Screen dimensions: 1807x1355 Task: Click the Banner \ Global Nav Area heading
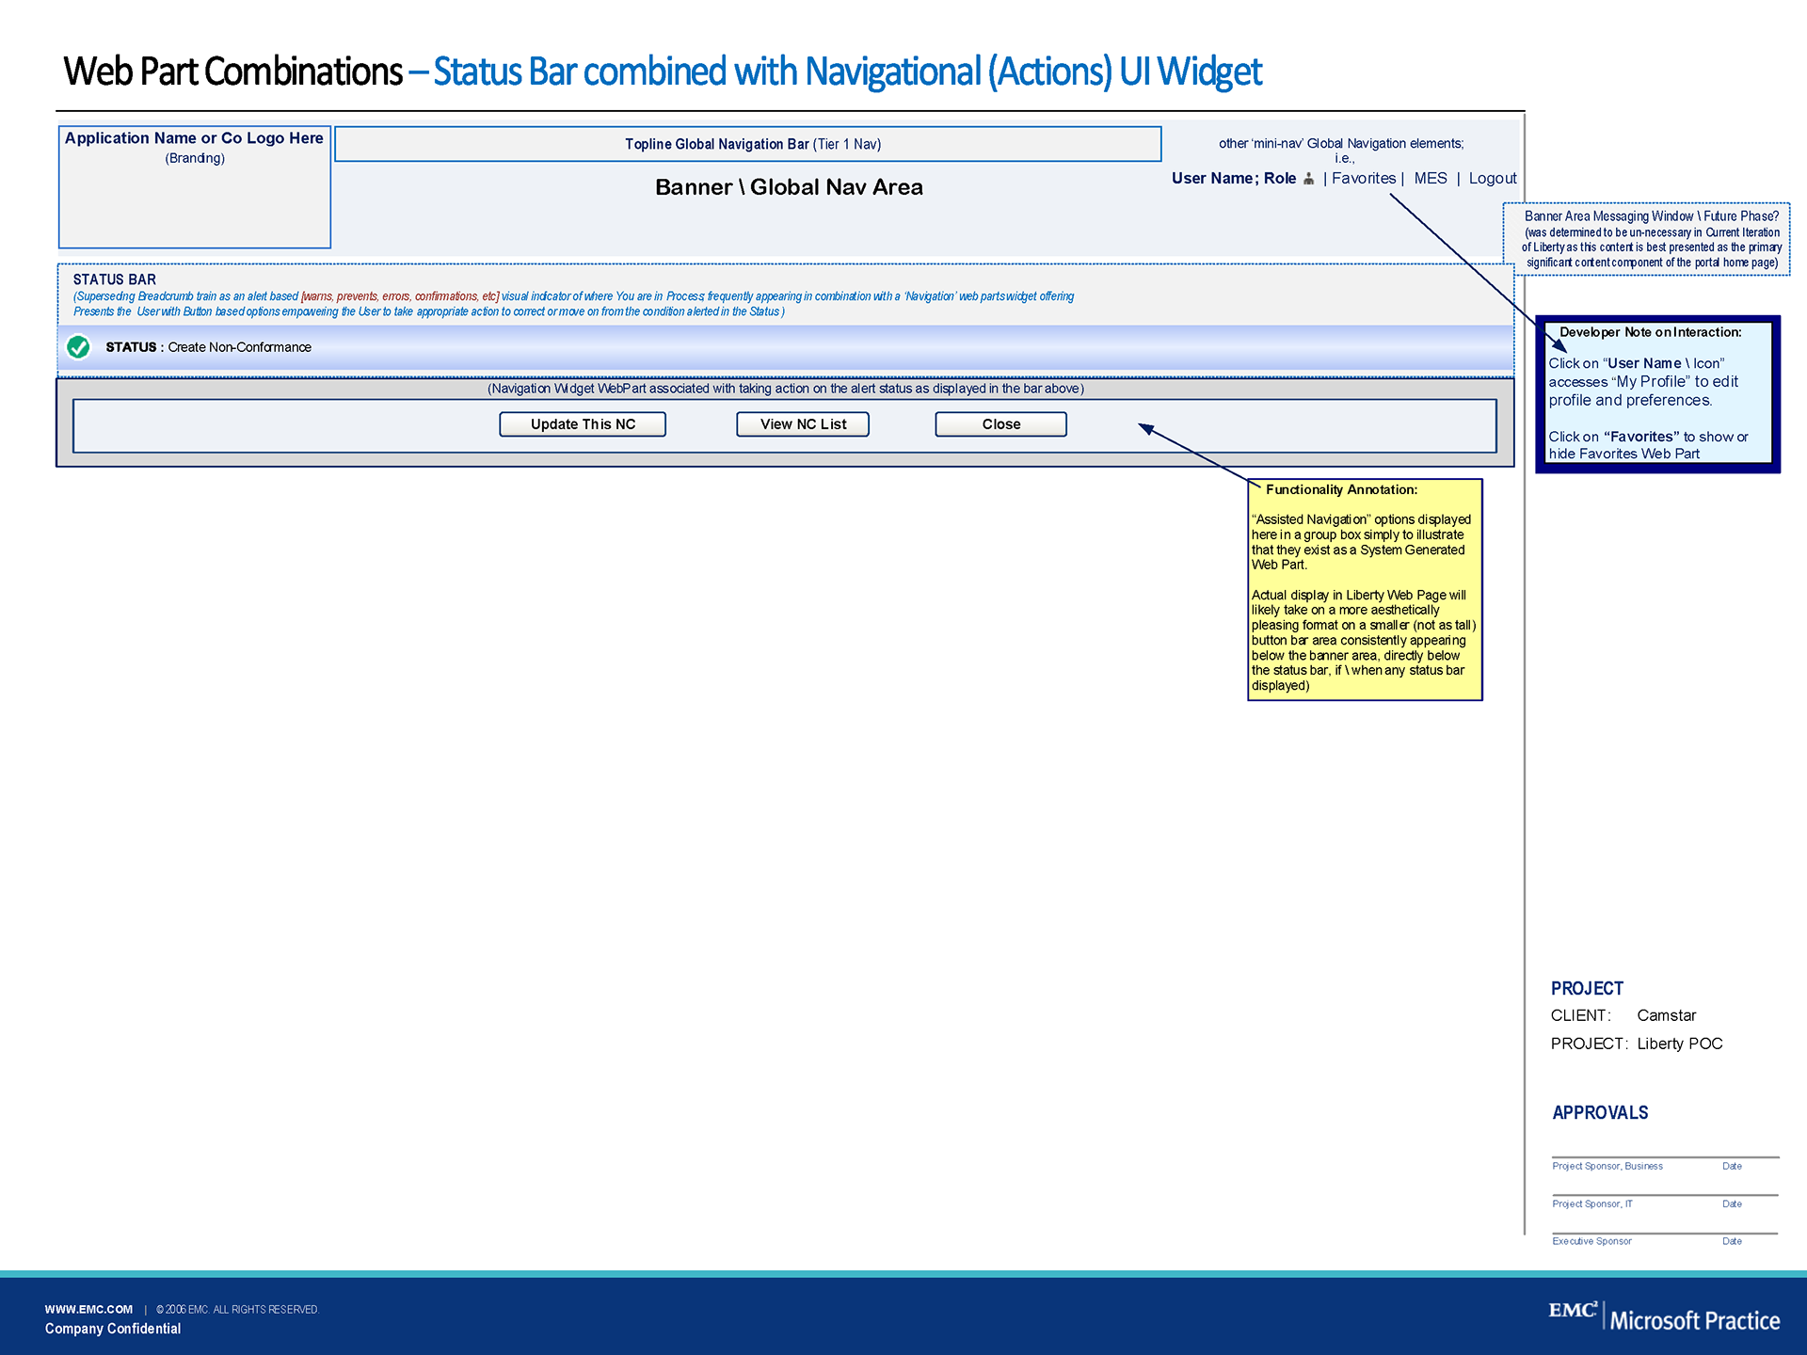[x=789, y=187]
